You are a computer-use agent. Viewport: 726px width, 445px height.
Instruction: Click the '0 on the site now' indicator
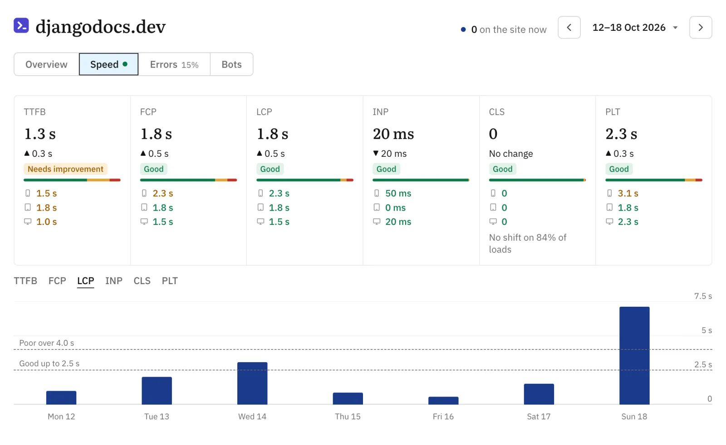click(504, 29)
